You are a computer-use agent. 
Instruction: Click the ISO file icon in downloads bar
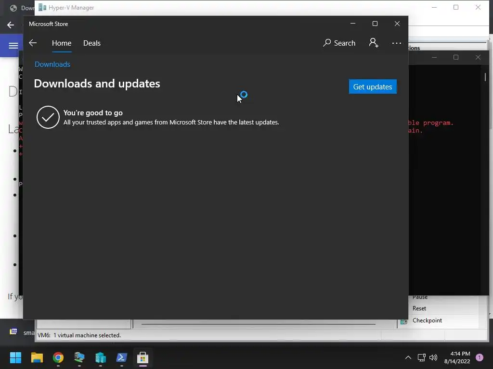(13, 332)
